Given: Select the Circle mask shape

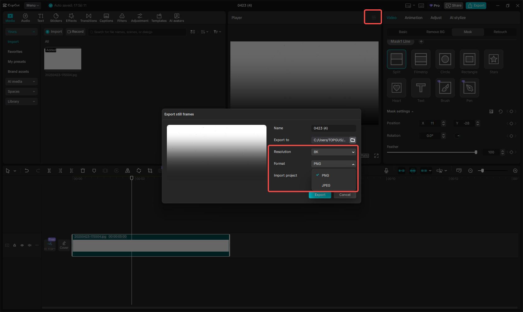Looking at the screenshot, I should [x=445, y=59].
